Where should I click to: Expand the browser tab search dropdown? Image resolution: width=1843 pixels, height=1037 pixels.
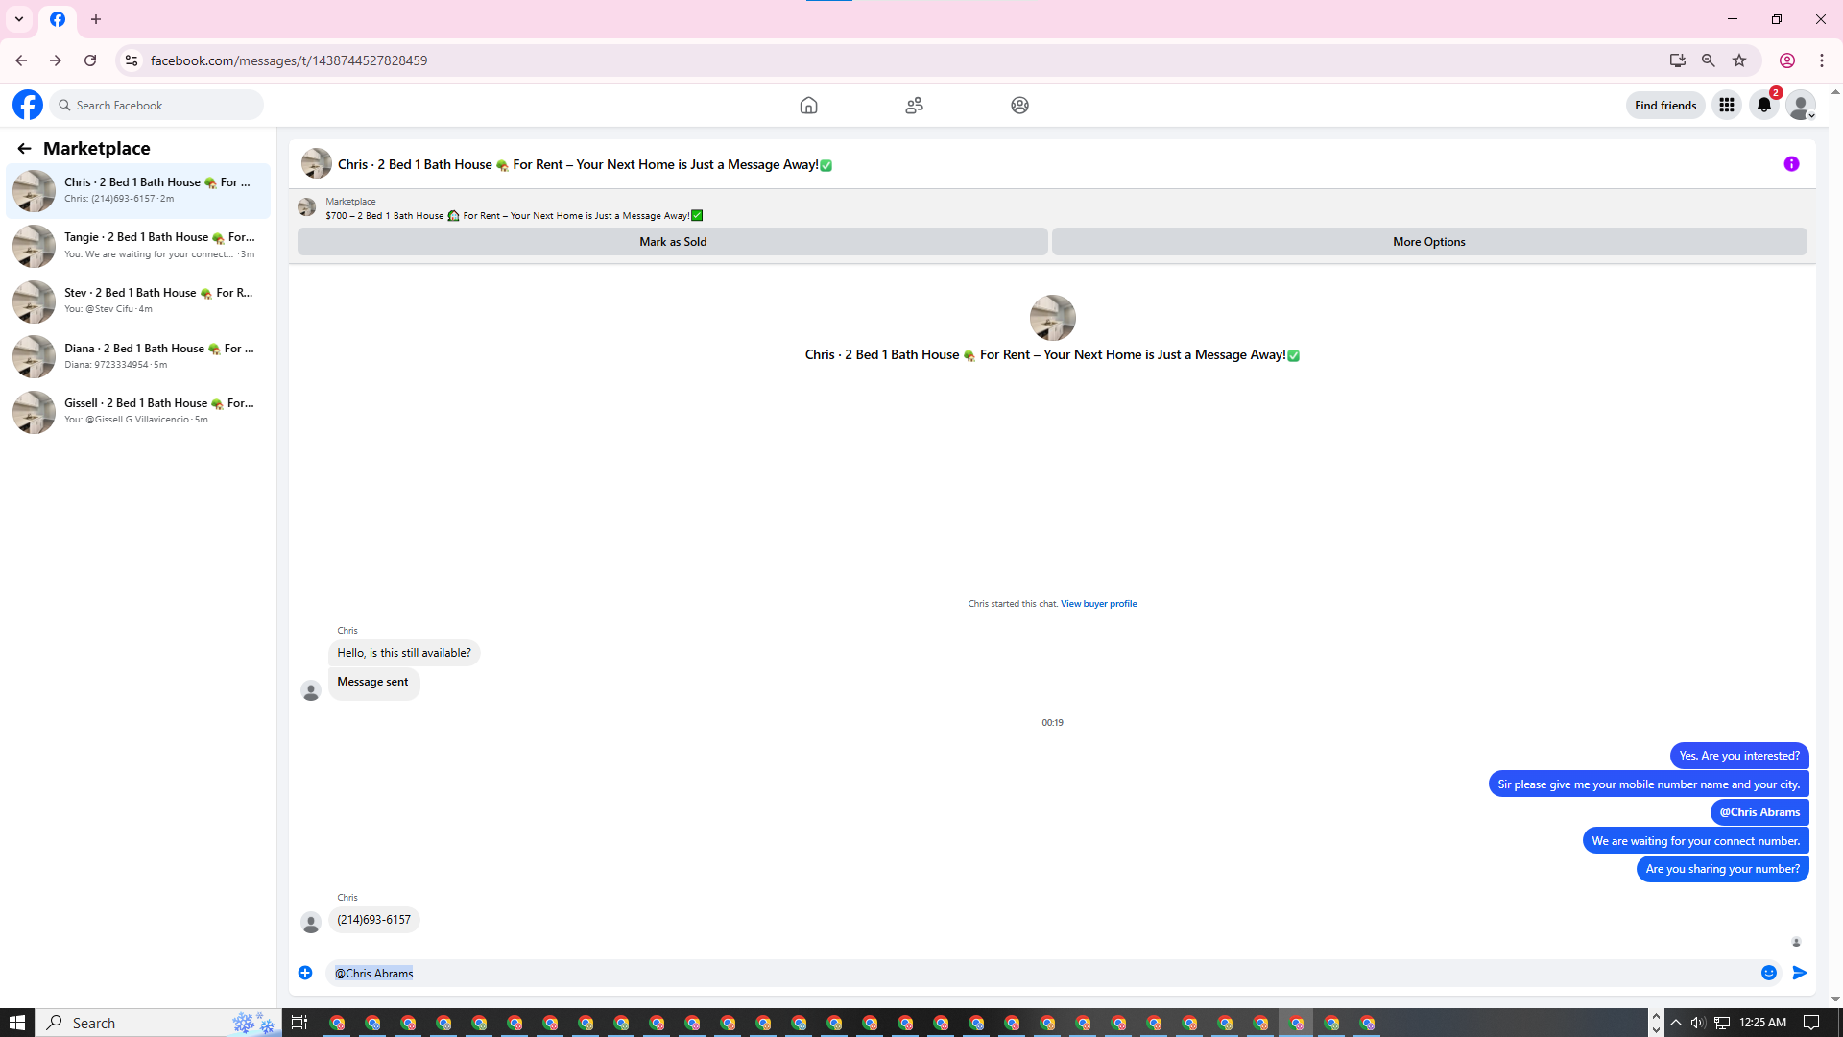(19, 19)
